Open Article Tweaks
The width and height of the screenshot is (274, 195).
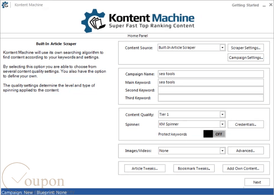pos(145,168)
